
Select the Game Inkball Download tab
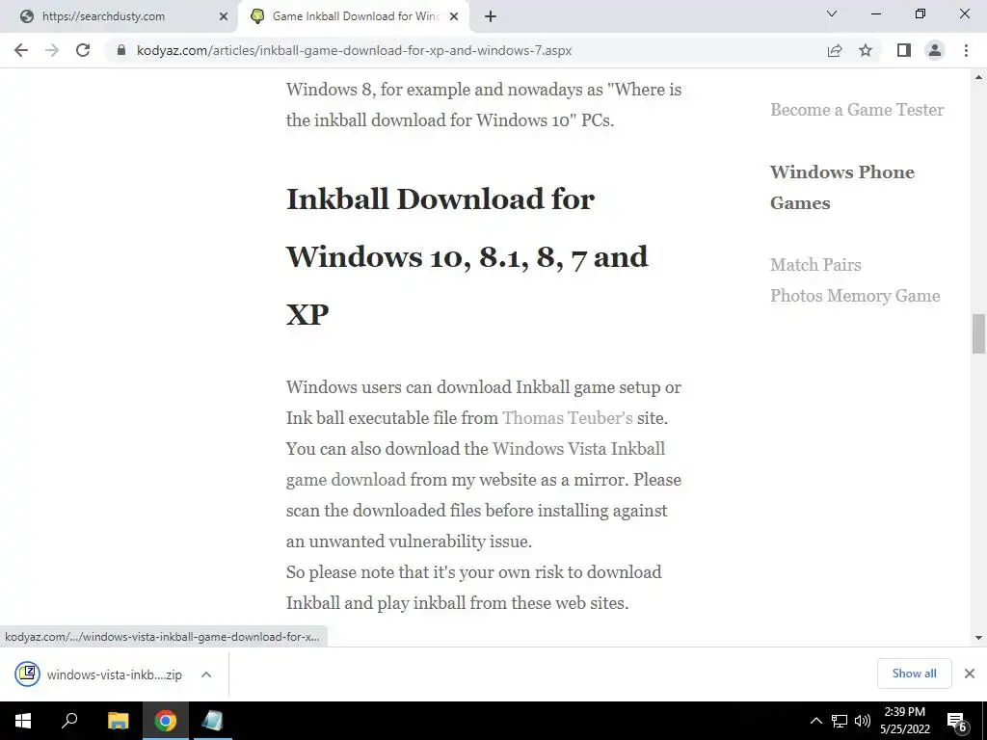354,16
